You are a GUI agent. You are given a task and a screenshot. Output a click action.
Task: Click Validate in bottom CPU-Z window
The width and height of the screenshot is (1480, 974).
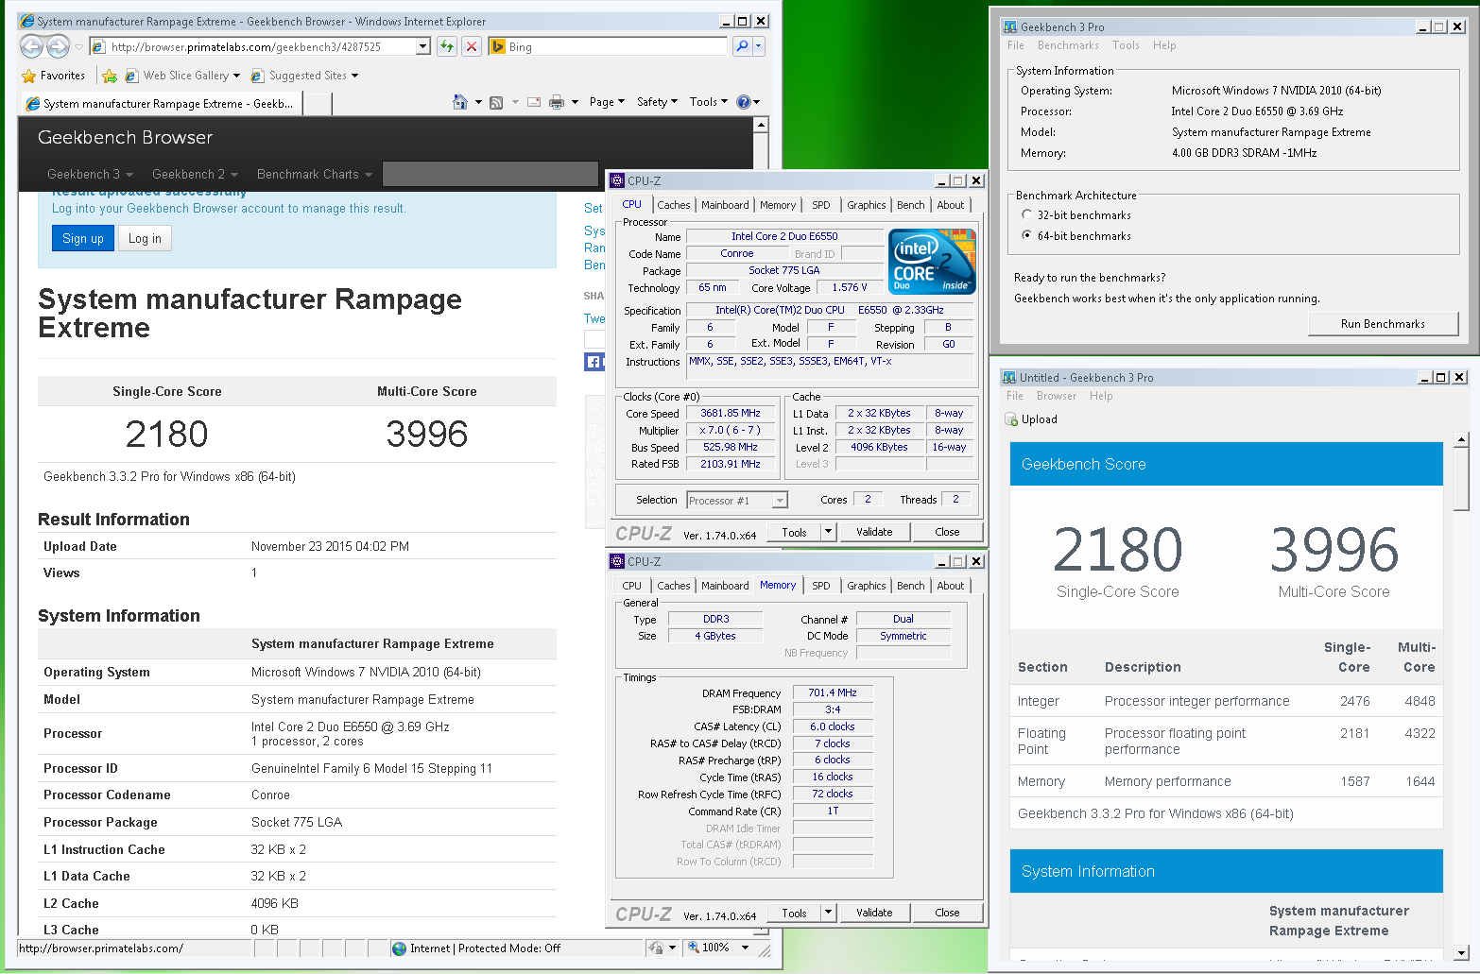[874, 913]
